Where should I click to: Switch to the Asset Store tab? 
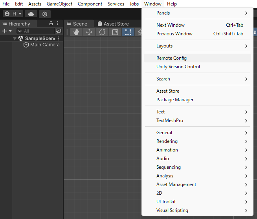(x=114, y=24)
